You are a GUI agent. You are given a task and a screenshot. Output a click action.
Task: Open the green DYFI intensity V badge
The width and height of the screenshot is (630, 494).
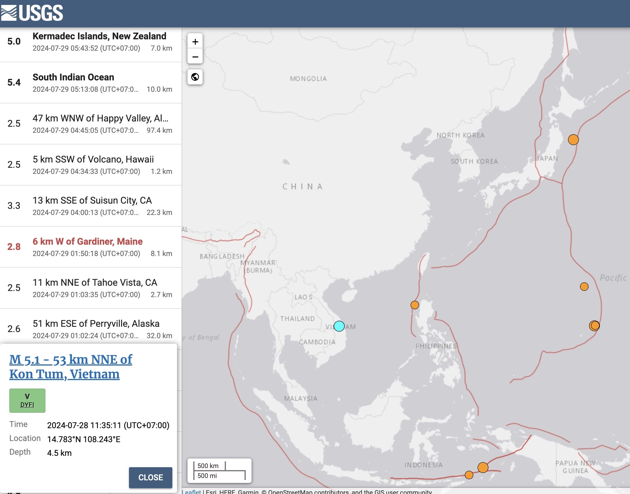point(27,401)
